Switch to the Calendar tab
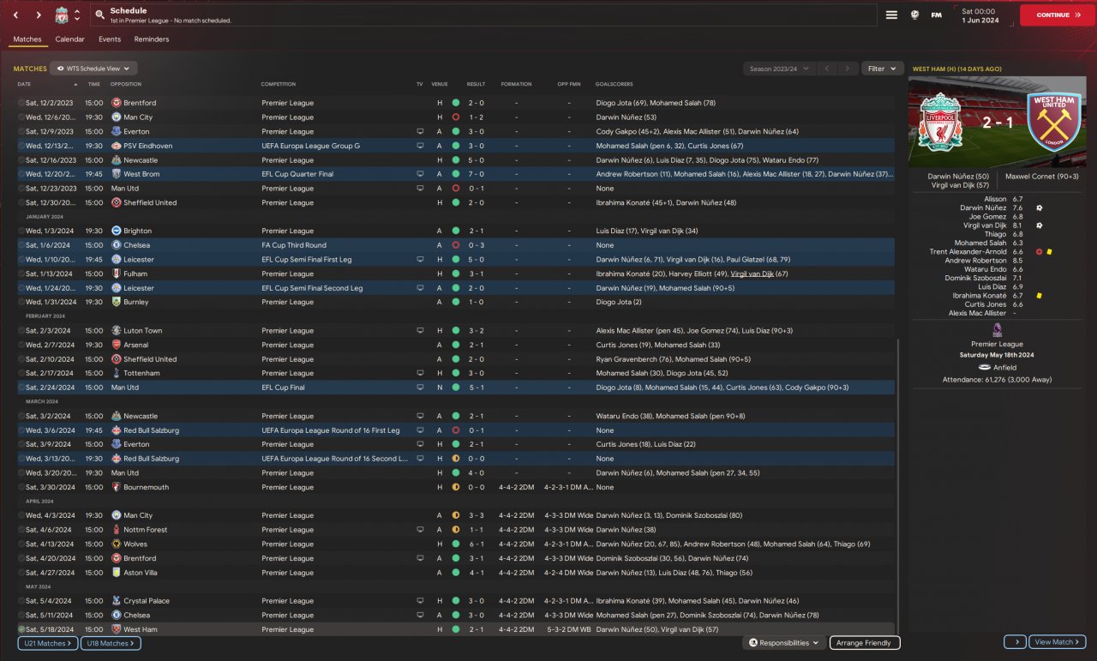Image resolution: width=1097 pixels, height=661 pixels. pos(70,39)
